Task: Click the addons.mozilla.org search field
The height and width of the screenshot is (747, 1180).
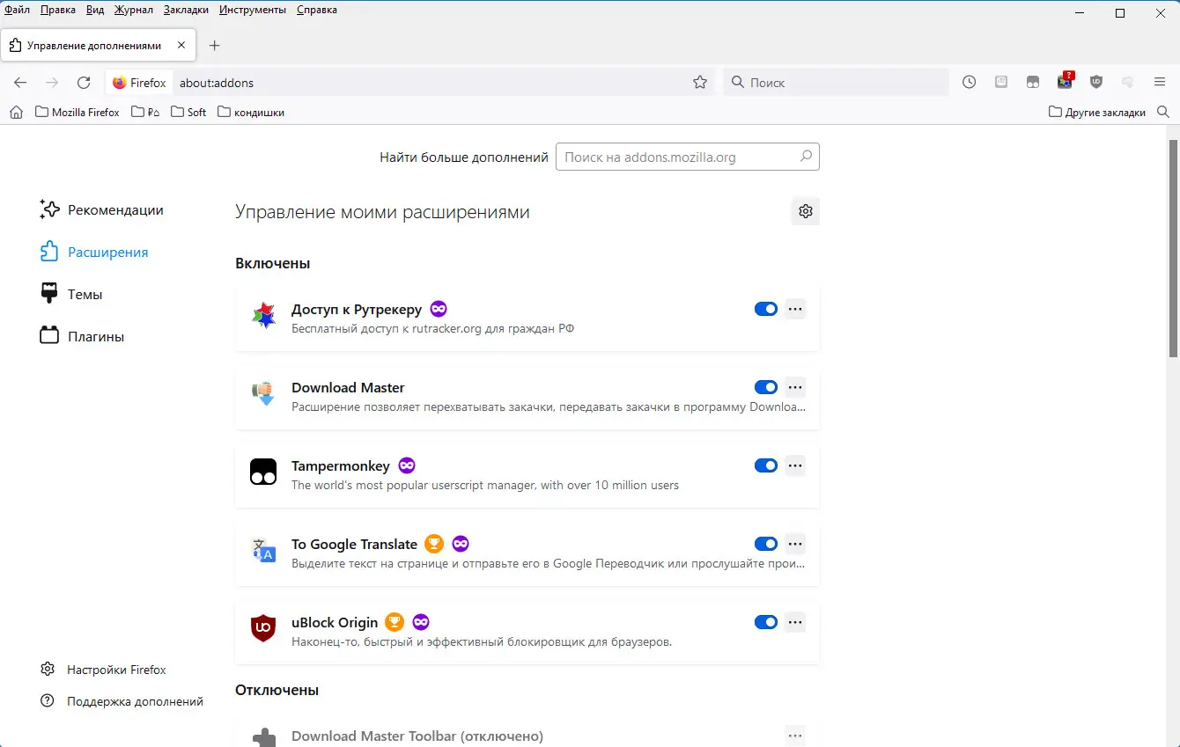Action: pyautogui.click(x=678, y=157)
